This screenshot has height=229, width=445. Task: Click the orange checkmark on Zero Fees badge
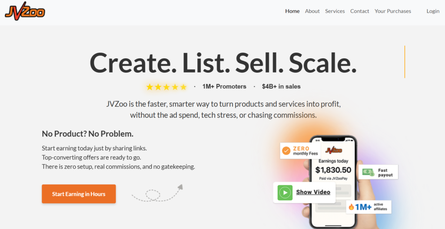[x=286, y=151]
